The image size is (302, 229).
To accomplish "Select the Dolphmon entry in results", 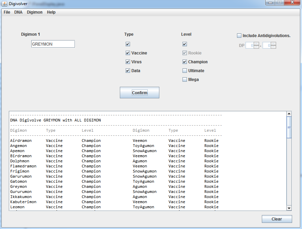I will (20, 161).
